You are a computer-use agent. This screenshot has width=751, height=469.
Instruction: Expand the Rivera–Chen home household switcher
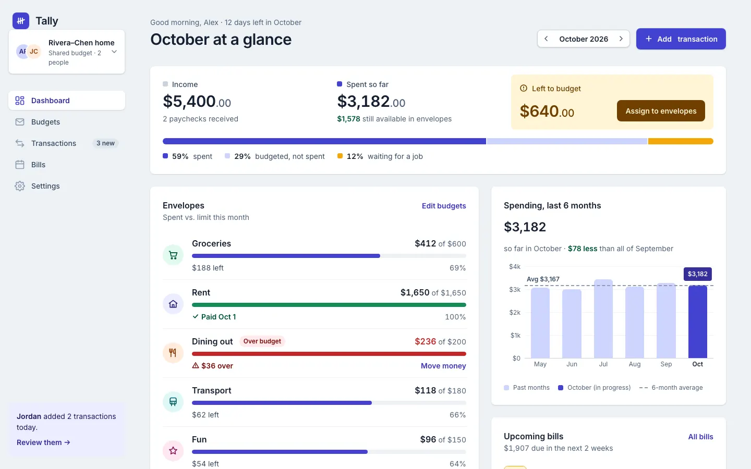tap(67, 52)
